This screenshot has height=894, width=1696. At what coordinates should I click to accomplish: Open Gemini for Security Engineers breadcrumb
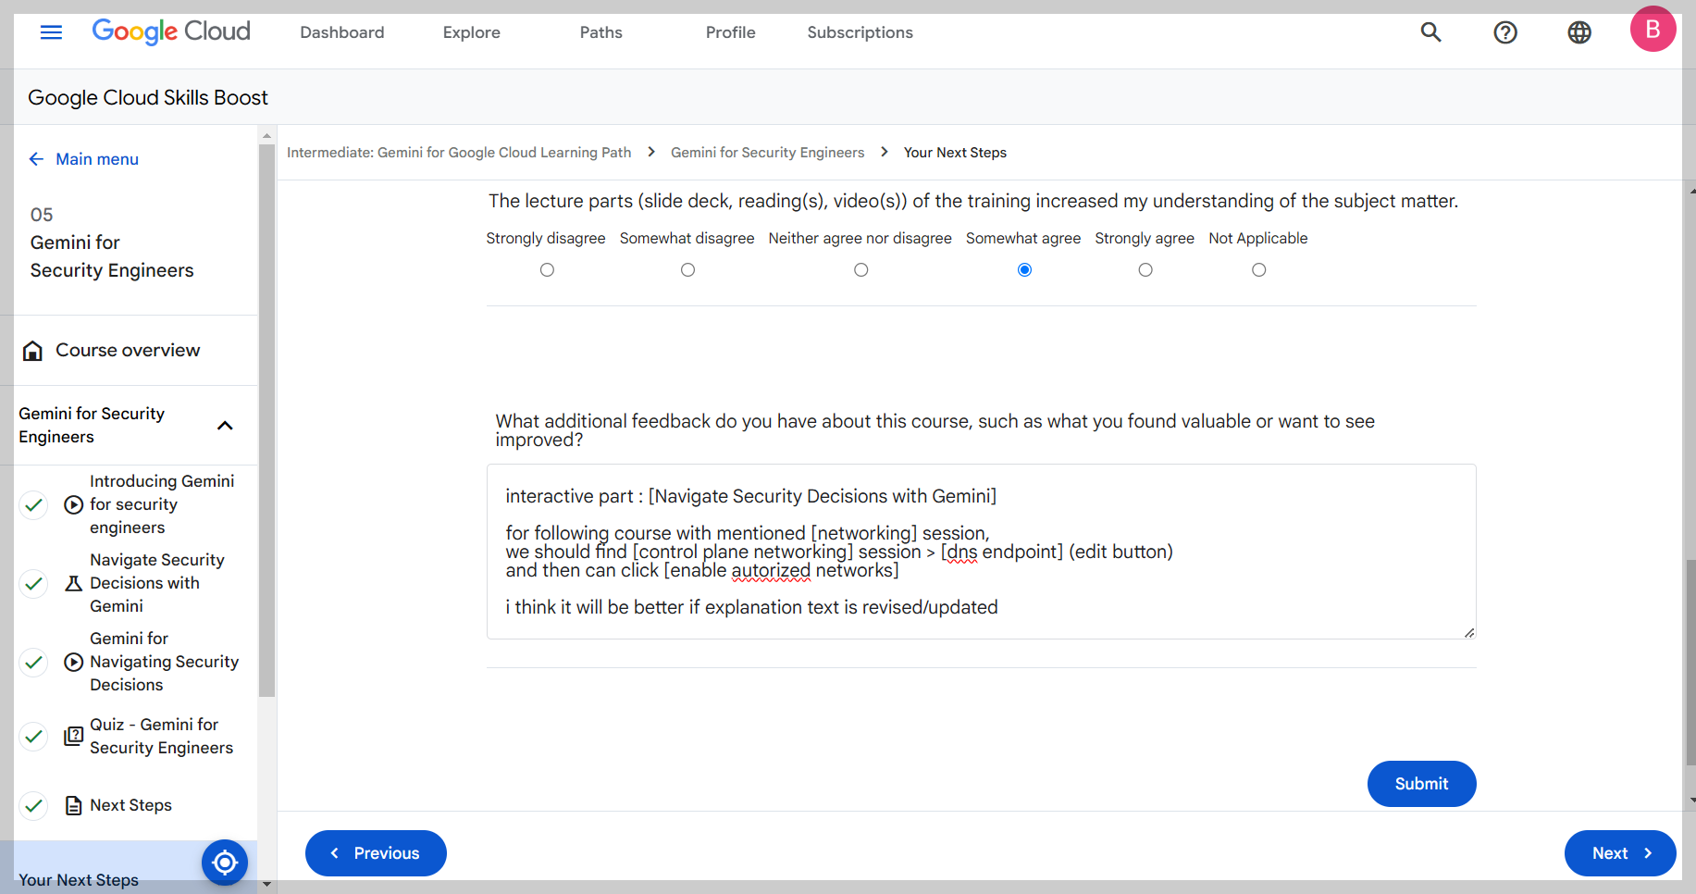[768, 153]
